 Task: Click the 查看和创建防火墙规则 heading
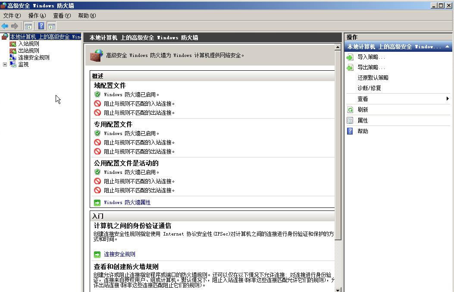point(126,267)
